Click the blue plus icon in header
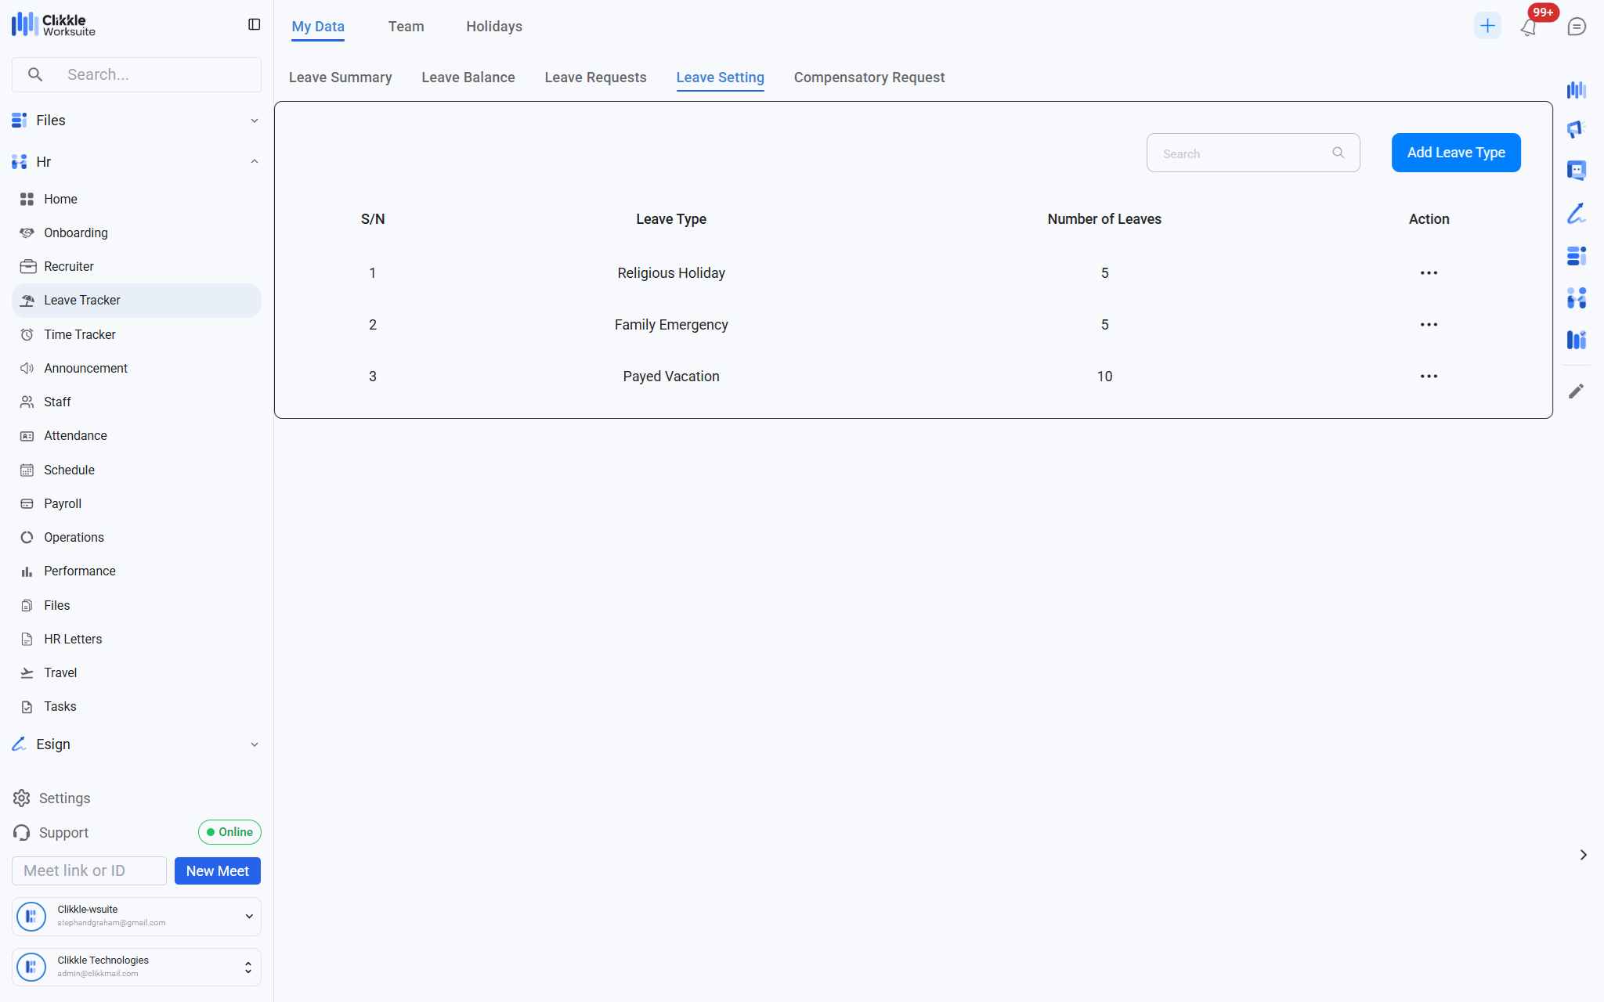This screenshot has height=1002, width=1604. 1487,26
